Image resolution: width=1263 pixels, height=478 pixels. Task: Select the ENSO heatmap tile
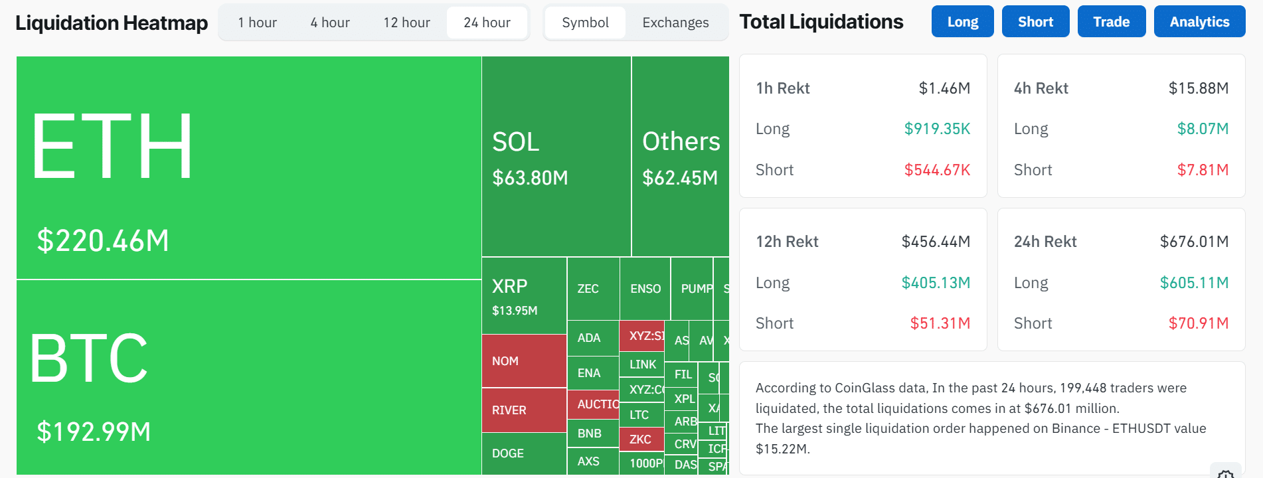644,288
